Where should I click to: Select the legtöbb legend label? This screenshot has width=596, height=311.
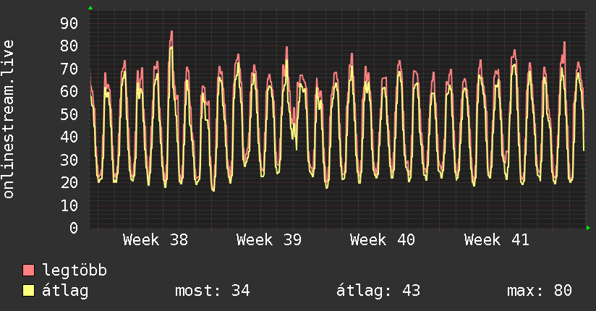click(74, 270)
